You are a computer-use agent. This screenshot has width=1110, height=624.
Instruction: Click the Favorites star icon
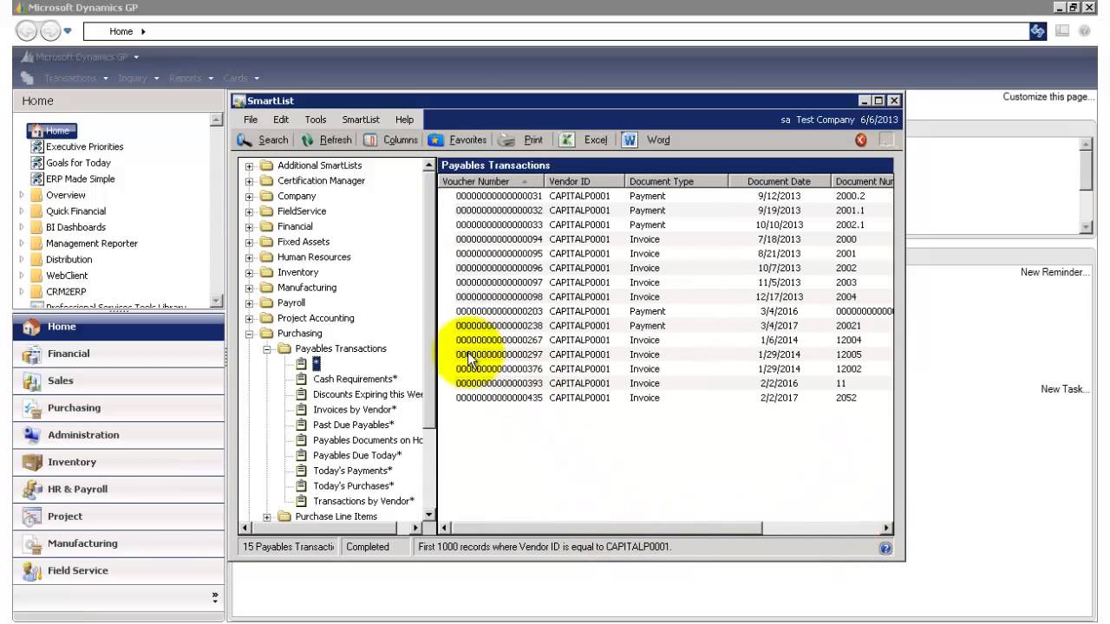coord(436,140)
